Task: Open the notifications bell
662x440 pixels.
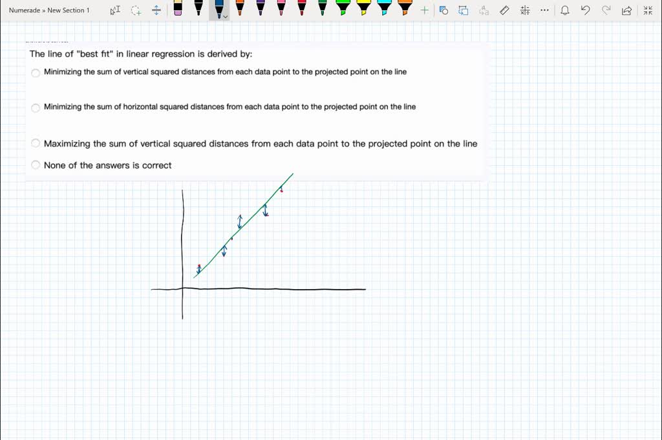Action: point(565,10)
